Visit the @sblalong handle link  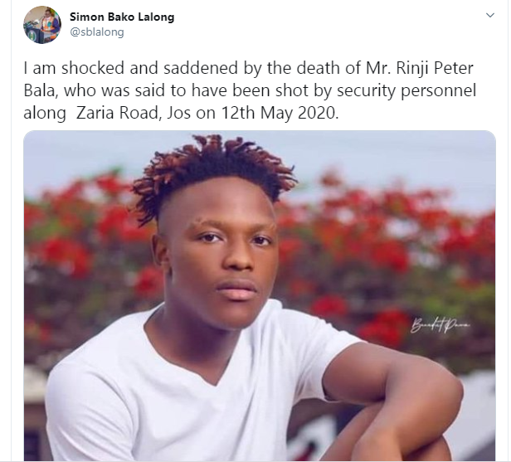(97, 32)
